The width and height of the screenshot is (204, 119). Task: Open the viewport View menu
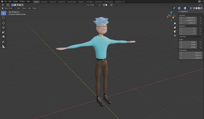coord(19,8)
